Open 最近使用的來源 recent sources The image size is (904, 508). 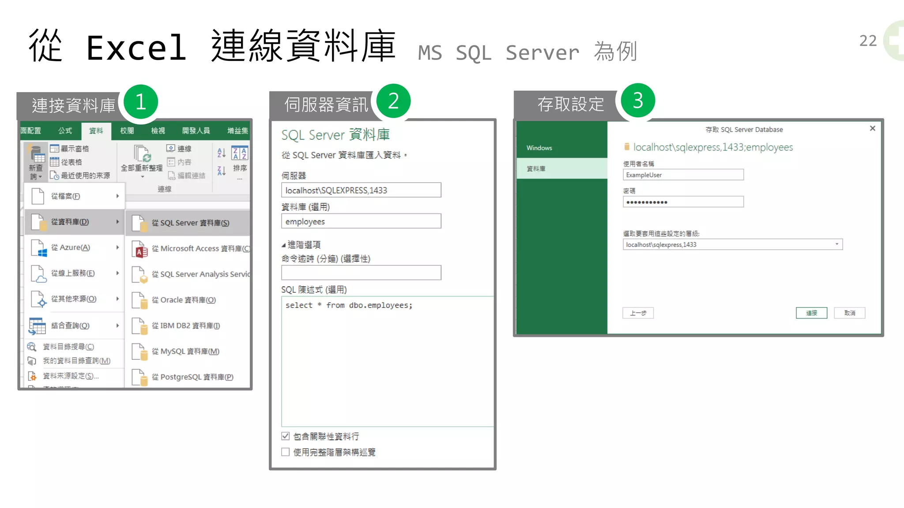pos(80,176)
